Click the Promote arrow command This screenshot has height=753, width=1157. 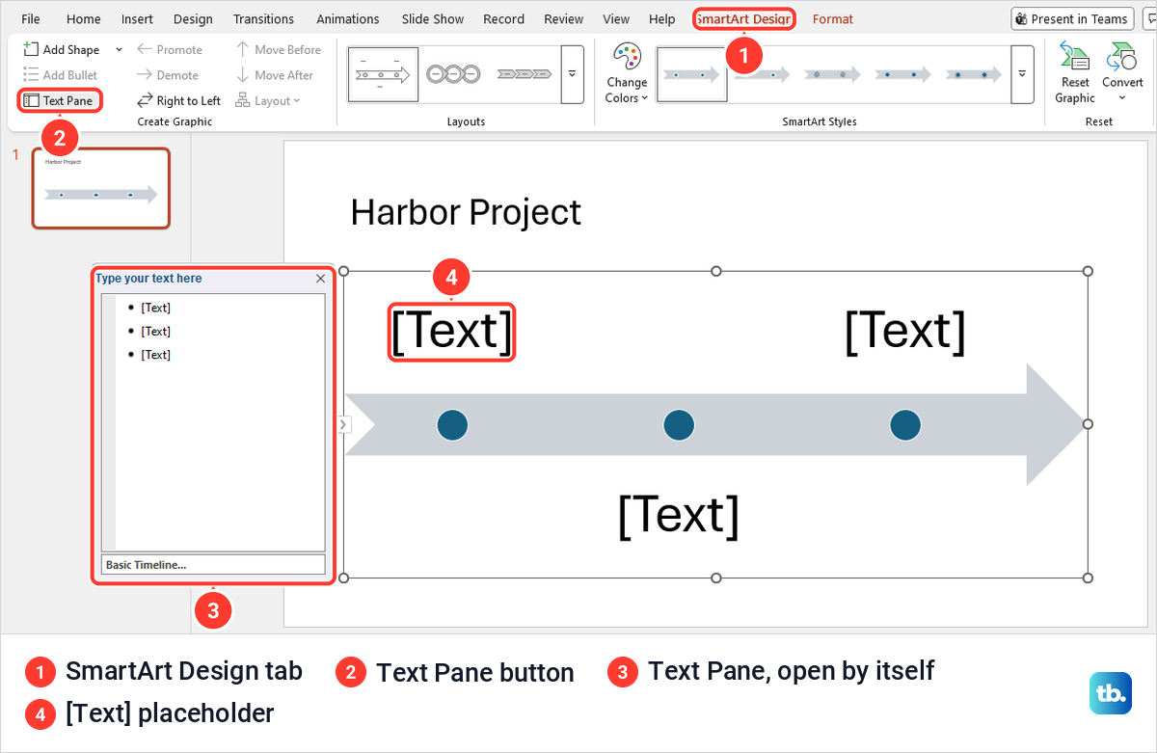tap(170, 50)
